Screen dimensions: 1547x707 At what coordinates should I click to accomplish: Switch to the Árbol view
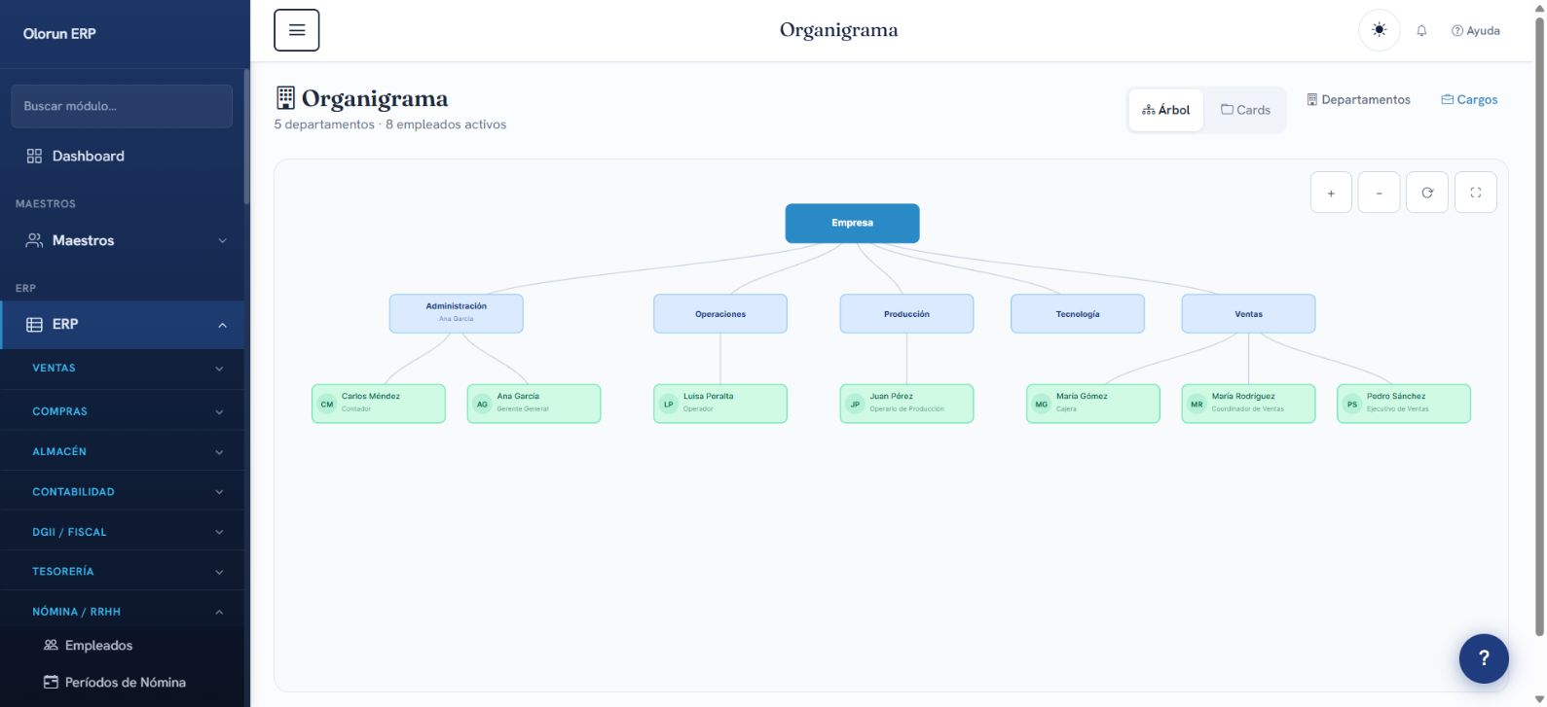click(1166, 110)
